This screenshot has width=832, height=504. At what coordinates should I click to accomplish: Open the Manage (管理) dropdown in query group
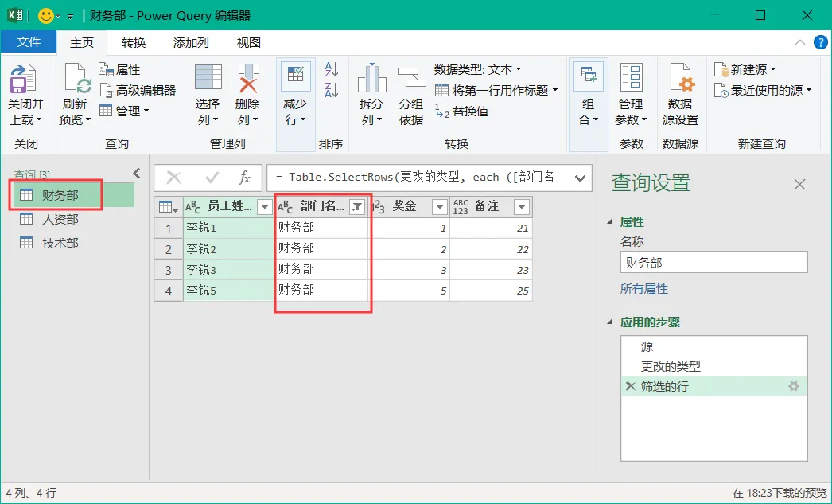coord(124,111)
